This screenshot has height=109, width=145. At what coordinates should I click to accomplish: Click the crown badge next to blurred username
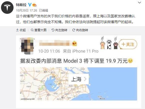75,44
